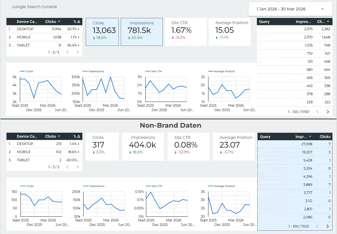Screen dimensions: 337x234
Task: Sort top device table by Clicks column
Action: [53, 22]
